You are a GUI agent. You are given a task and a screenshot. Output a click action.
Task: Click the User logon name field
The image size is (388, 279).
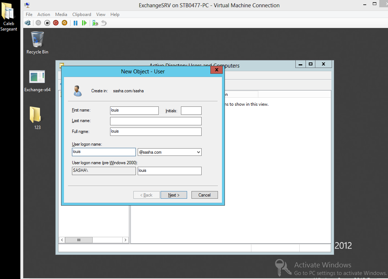(104, 152)
